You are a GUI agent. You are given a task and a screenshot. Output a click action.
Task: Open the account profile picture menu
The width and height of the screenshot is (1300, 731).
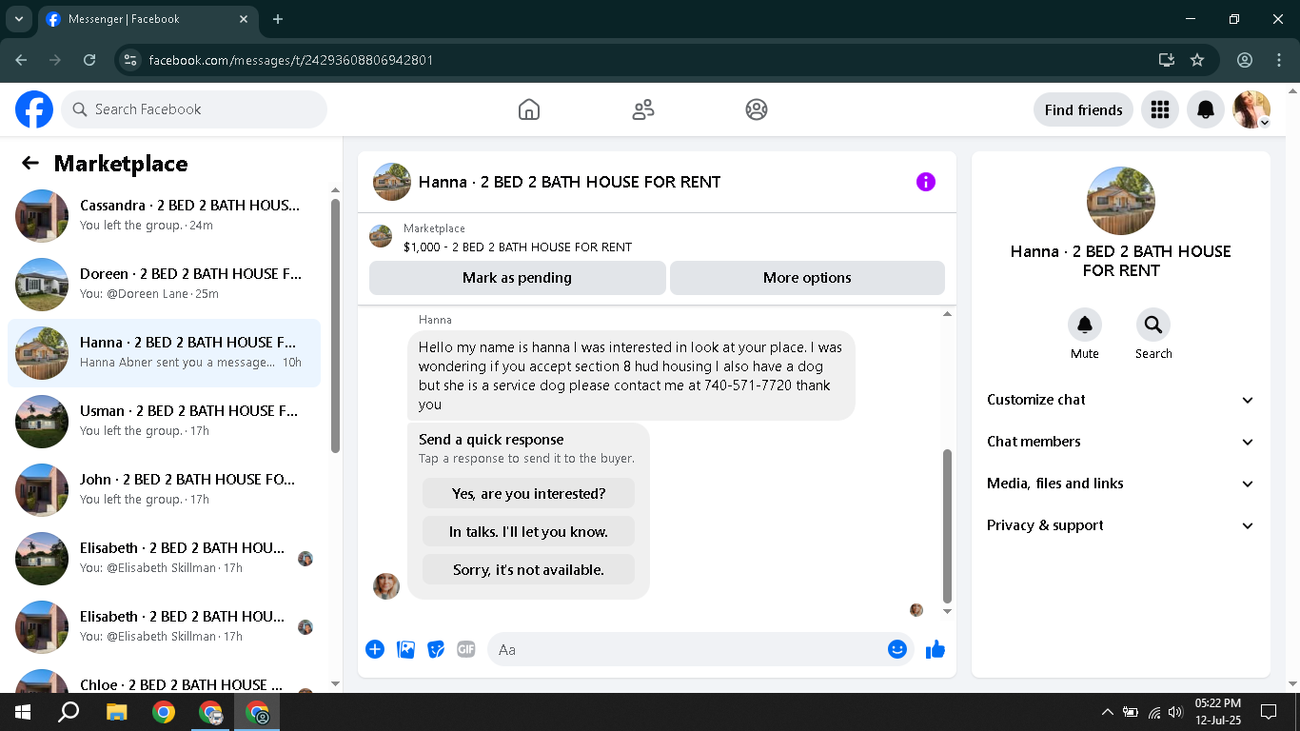point(1251,109)
